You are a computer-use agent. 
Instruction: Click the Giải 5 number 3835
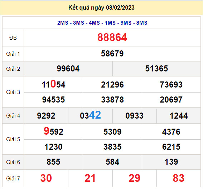[x=112, y=147]
